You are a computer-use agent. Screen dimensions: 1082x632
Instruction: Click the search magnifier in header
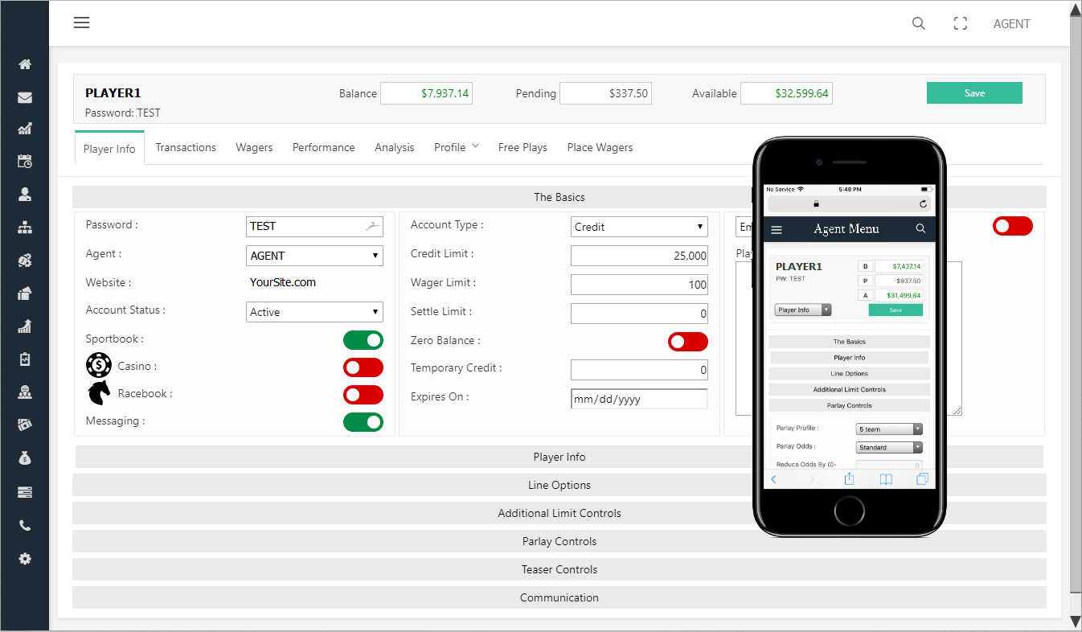(918, 23)
